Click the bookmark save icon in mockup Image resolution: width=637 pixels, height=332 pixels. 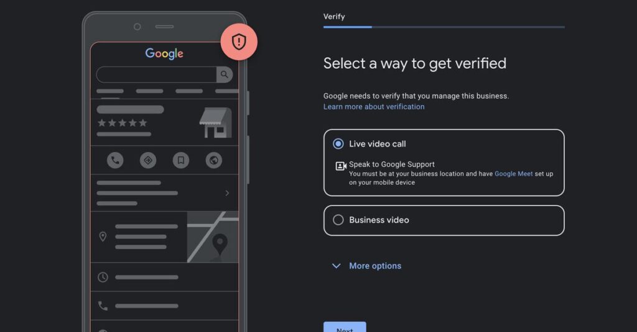point(181,160)
